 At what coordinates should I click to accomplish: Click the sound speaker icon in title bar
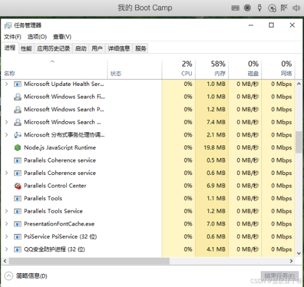296,8
